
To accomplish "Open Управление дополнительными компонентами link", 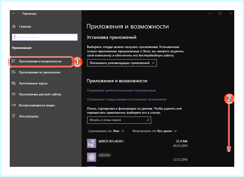I will [121, 91].
